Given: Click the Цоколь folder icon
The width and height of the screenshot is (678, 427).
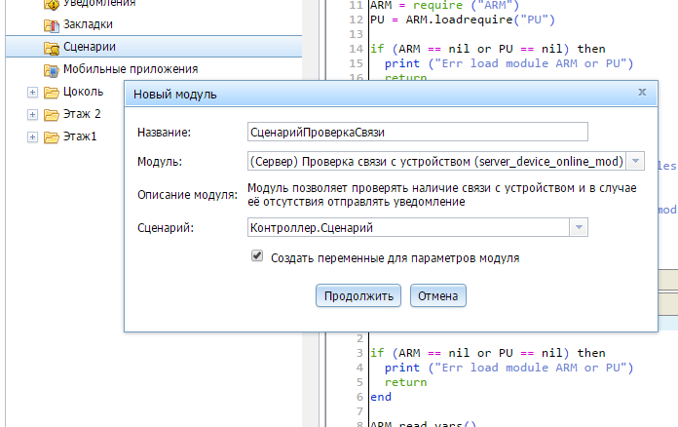Looking at the screenshot, I should coord(52,93).
